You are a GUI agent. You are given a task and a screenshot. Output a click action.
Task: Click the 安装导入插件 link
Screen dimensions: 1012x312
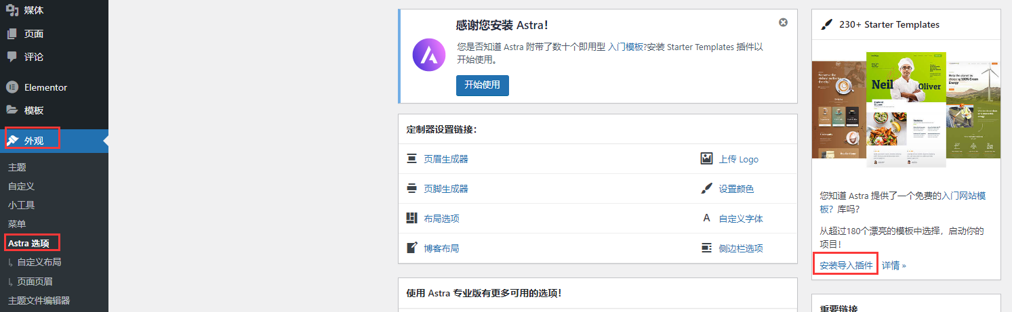click(846, 265)
